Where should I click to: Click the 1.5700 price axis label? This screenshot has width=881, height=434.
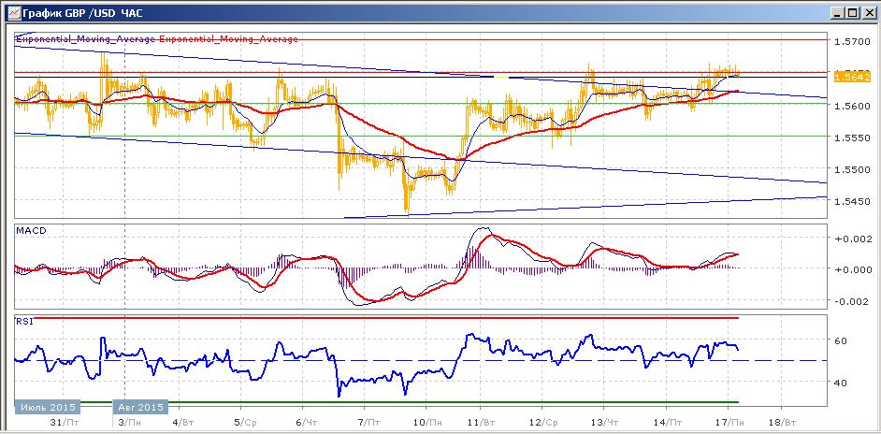(853, 41)
